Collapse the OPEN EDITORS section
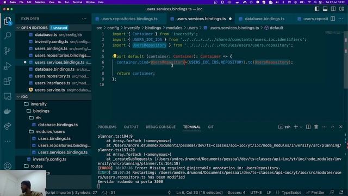 [53, 28]
